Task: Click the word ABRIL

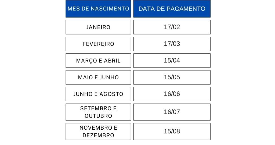Action: coord(112,61)
